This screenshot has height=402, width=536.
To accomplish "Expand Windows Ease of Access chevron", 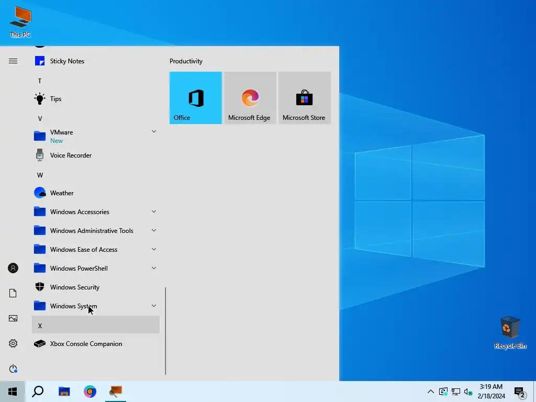I will 154,249.
